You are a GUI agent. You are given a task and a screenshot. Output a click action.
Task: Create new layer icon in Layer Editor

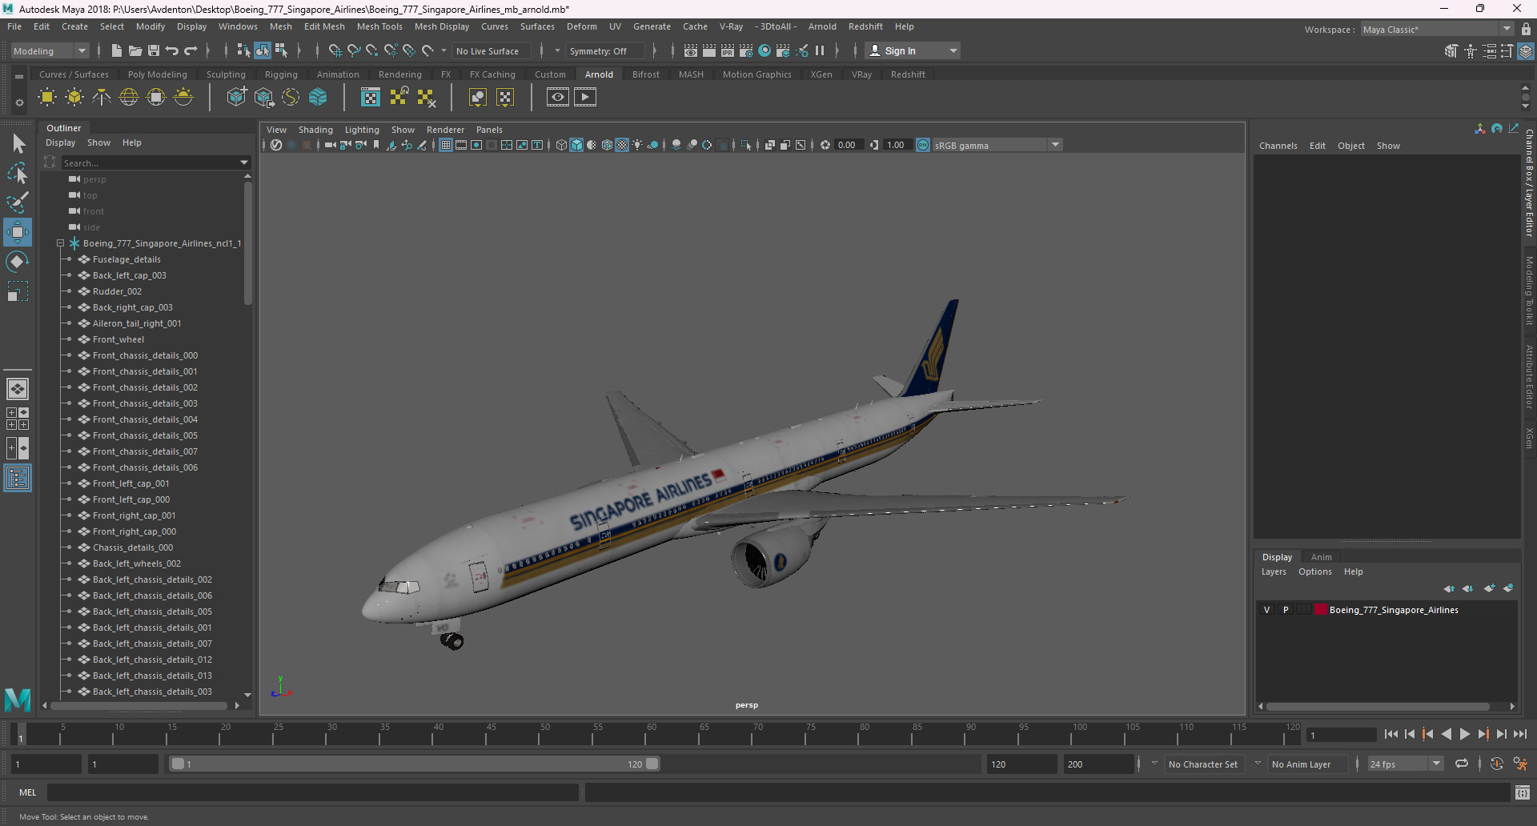1489,588
